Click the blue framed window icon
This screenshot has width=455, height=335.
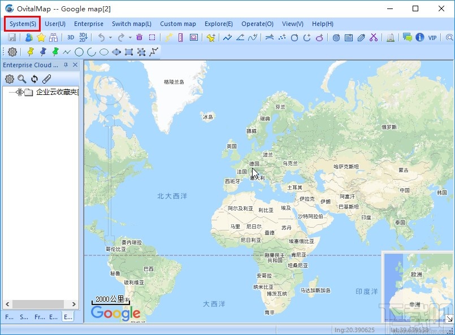point(193,37)
